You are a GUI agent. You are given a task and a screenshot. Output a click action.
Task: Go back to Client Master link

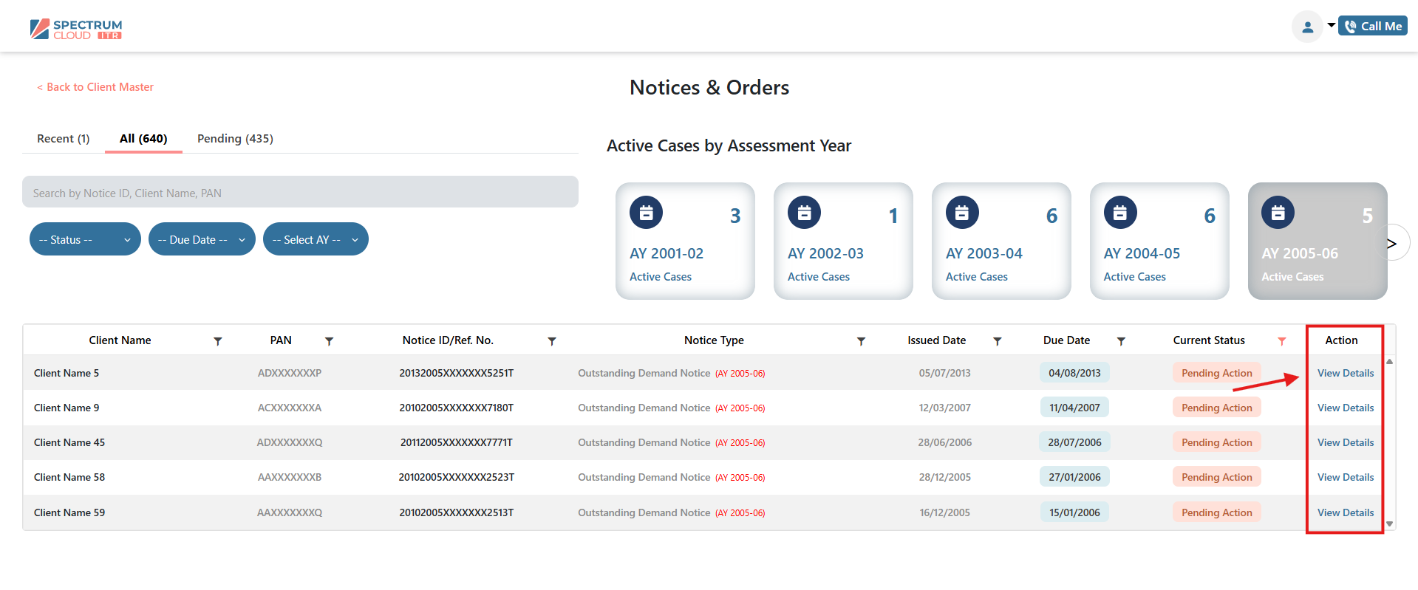click(95, 87)
